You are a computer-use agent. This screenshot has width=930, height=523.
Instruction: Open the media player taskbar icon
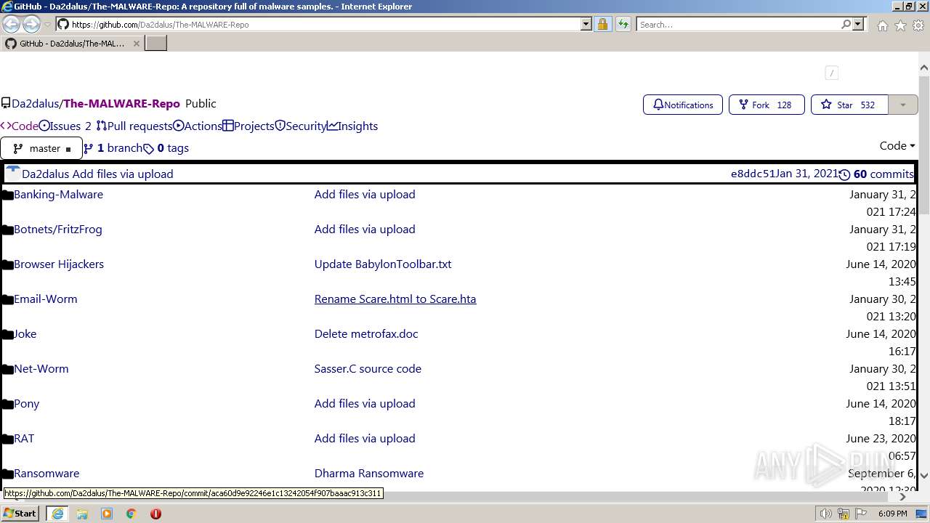107,514
